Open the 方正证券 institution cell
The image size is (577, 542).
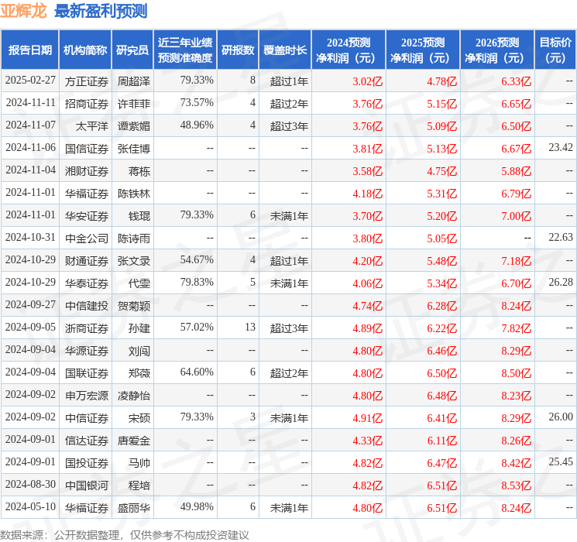coord(87,81)
